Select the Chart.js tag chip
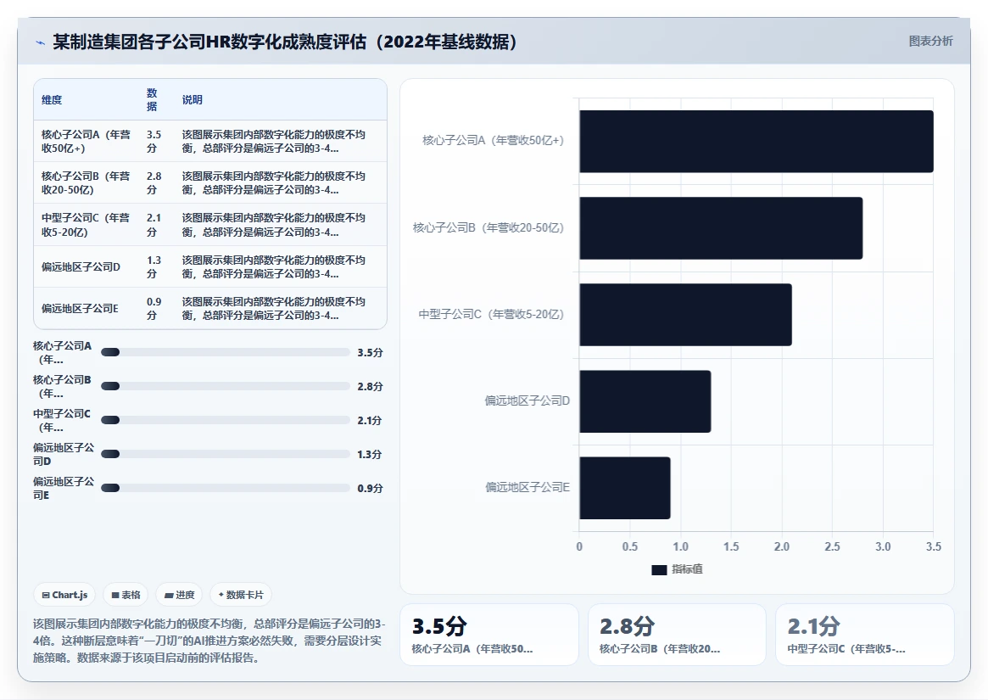Screen dimensions: 988x700 [x=64, y=595]
